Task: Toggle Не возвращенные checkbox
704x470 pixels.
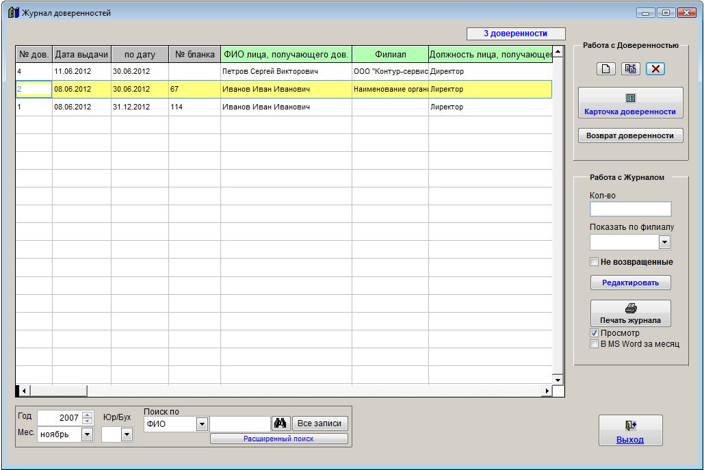Action: [x=594, y=262]
